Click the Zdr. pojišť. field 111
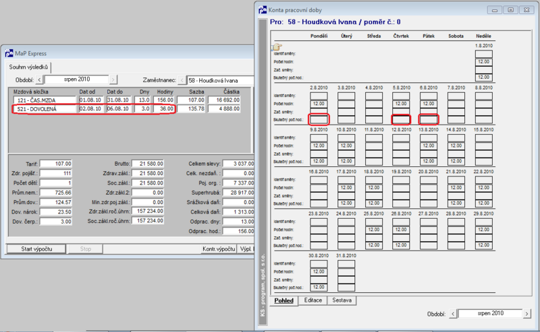Image resolution: width=540 pixels, height=332 pixels. point(56,174)
